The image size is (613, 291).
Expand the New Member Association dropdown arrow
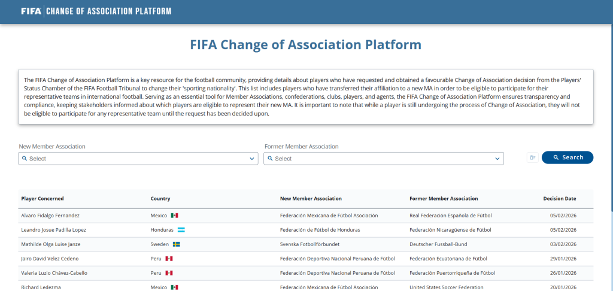pos(251,159)
